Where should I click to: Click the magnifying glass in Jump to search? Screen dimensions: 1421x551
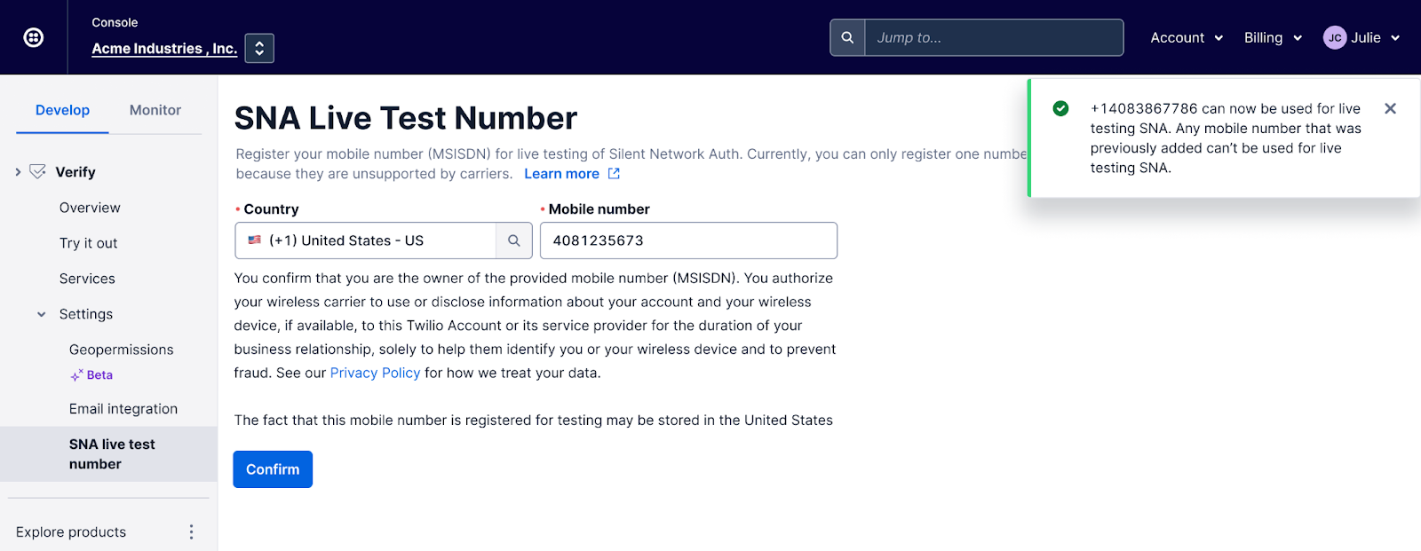click(x=846, y=37)
